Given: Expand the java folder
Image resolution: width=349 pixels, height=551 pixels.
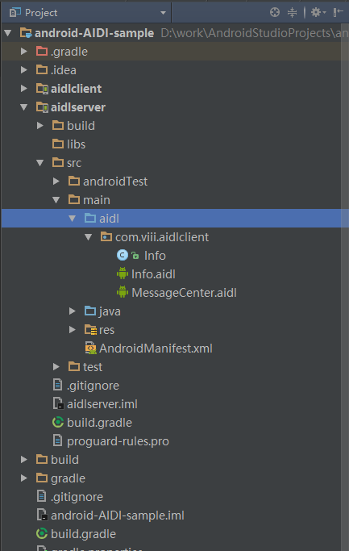Looking at the screenshot, I should [x=73, y=311].
